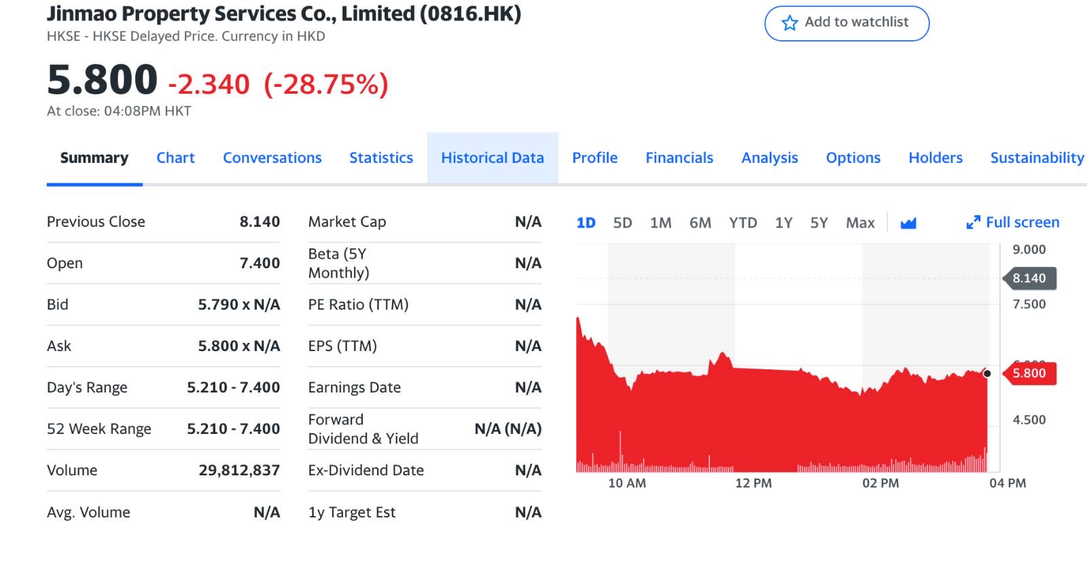Click the Forward Dividend & Yield label
The height and width of the screenshot is (567, 1087).
pyautogui.click(x=363, y=429)
